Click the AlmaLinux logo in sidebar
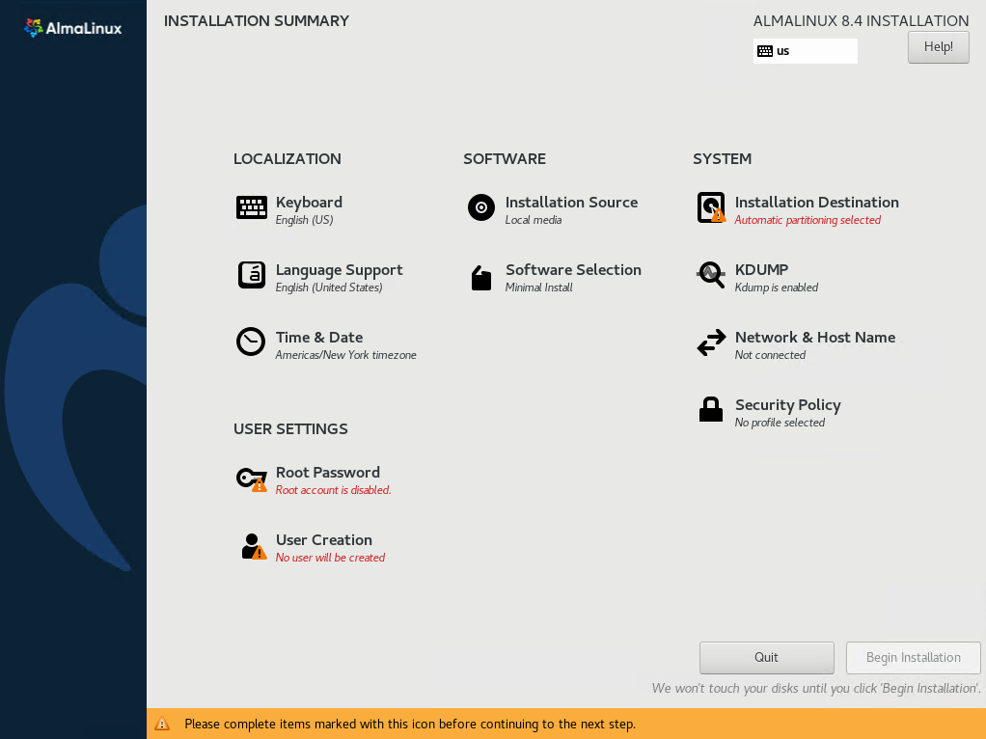The height and width of the screenshot is (739, 986). tap(73, 28)
